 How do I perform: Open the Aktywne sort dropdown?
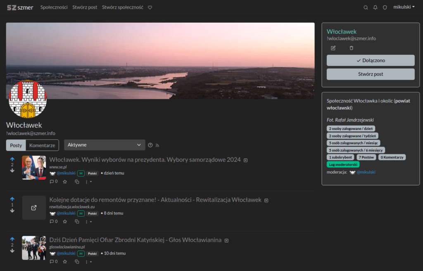[x=105, y=145]
